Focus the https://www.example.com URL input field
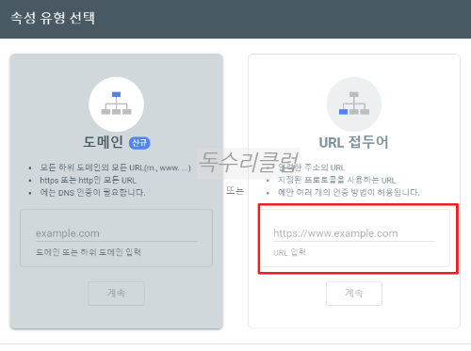The width and height of the screenshot is (471, 351). tap(354, 233)
